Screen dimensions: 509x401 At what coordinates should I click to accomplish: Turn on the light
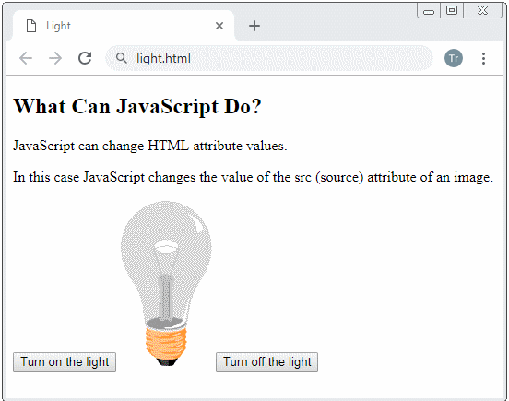point(65,361)
